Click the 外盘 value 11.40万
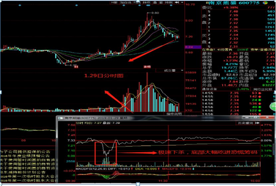Viewport: 276px width, 186px height. tap(229, 85)
